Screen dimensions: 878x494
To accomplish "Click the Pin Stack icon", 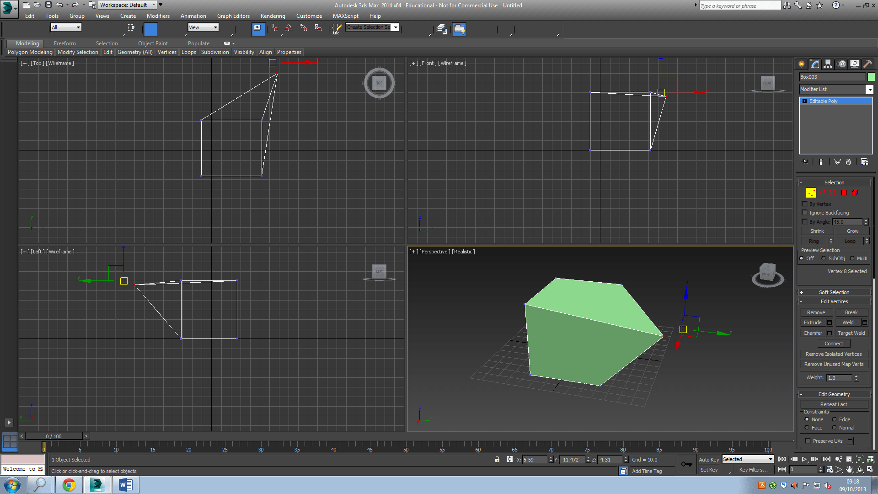I will [x=805, y=162].
